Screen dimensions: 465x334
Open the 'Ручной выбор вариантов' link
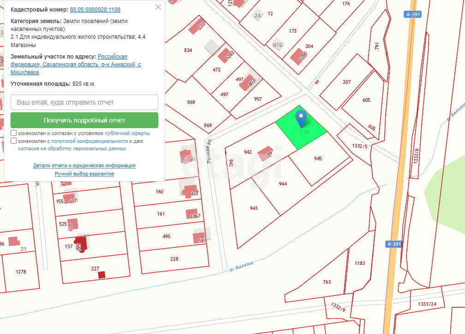point(84,174)
